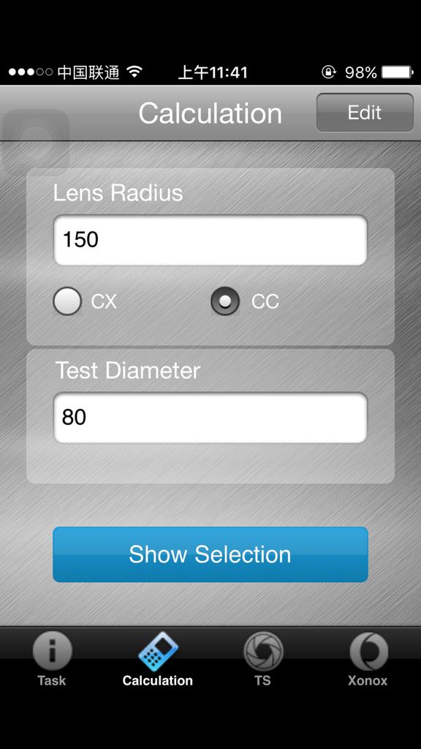Tap the CX label text

(x=104, y=302)
